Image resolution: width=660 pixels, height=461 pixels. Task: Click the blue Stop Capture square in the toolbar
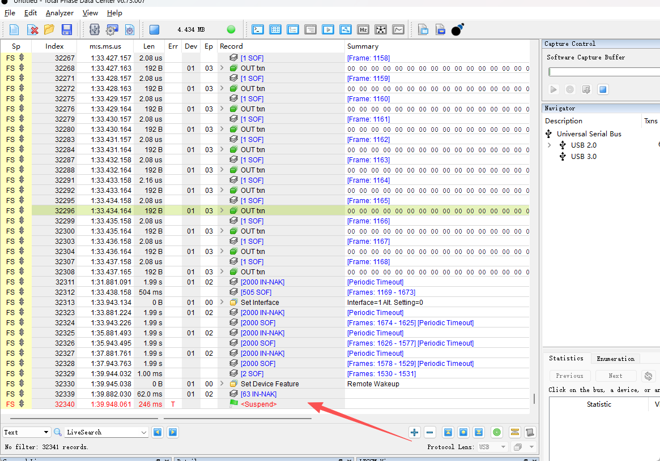click(x=155, y=29)
